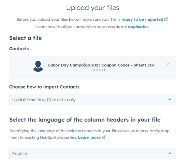Select the Labor Day Campaign 2023 Coupon Codes file name

pyautogui.click(x=101, y=65)
